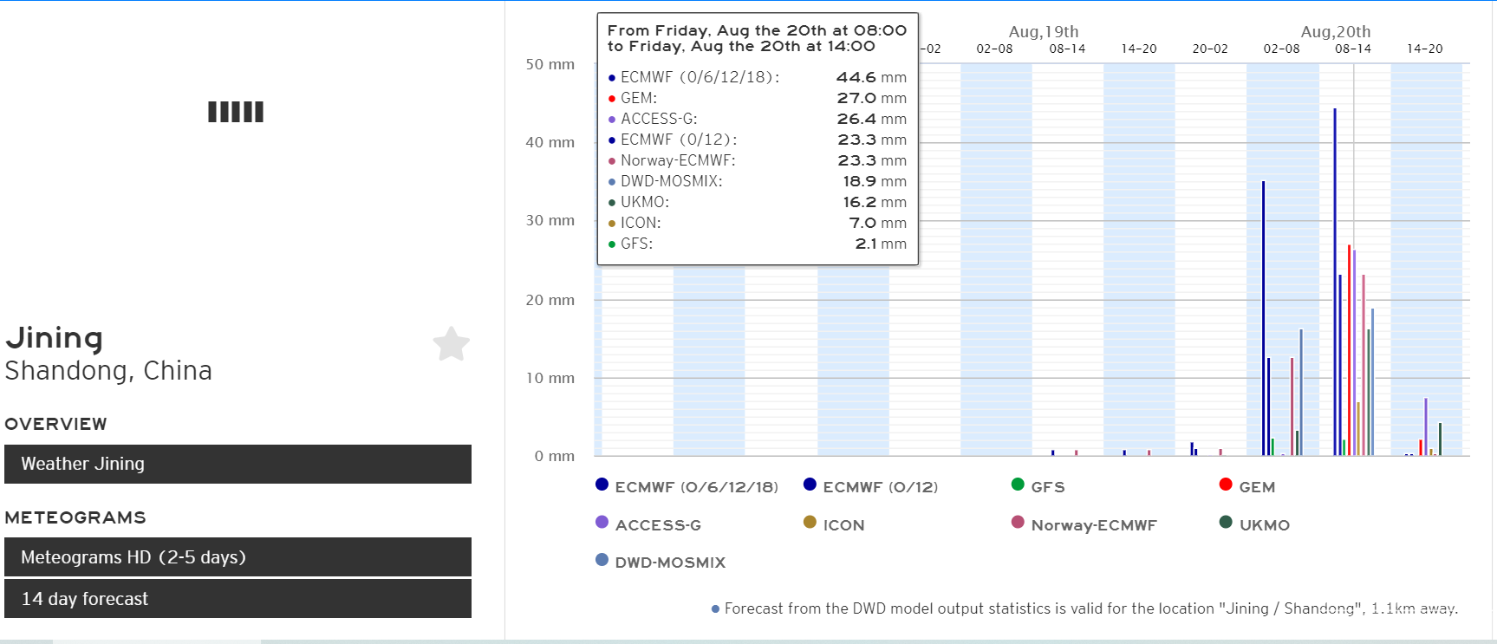This screenshot has width=1497, height=644.
Task: Click the 08-14 interval label under Aug,19th
Action: coord(1067,49)
